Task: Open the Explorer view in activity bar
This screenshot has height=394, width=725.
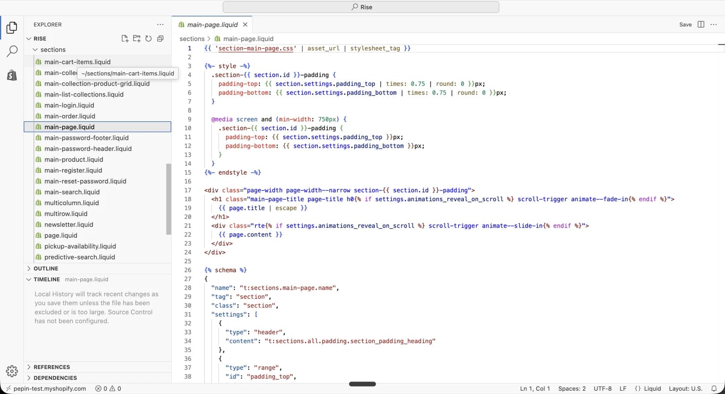Action: click(x=12, y=28)
